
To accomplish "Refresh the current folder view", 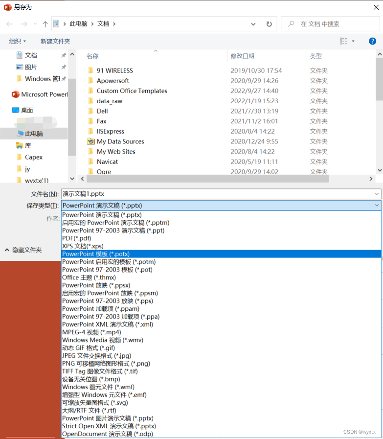I will pyautogui.click(x=269, y=24).
